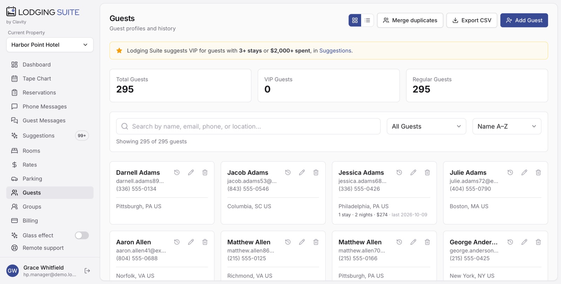The image size is (561, 284).
Task: Click the Columbia, SC US location text
Action: click(x=249, y=206)
